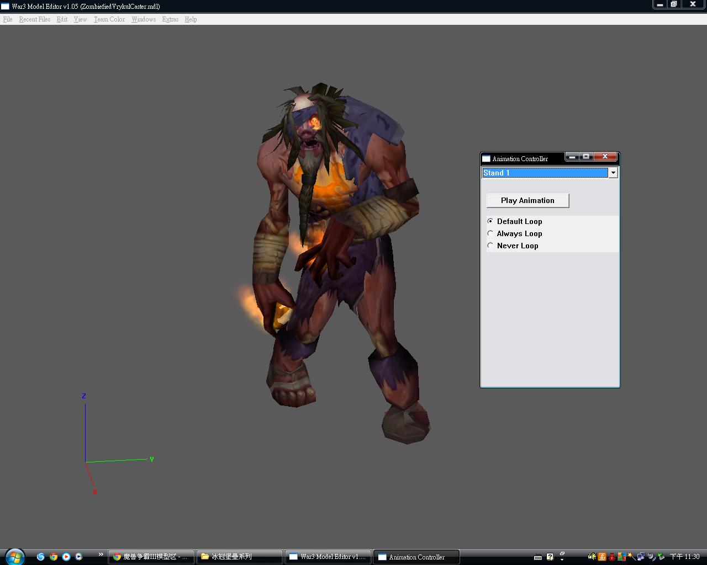Click the colorful blocks tray icon

[622, 557]
